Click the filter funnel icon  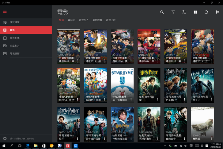[x=173, y=12]
